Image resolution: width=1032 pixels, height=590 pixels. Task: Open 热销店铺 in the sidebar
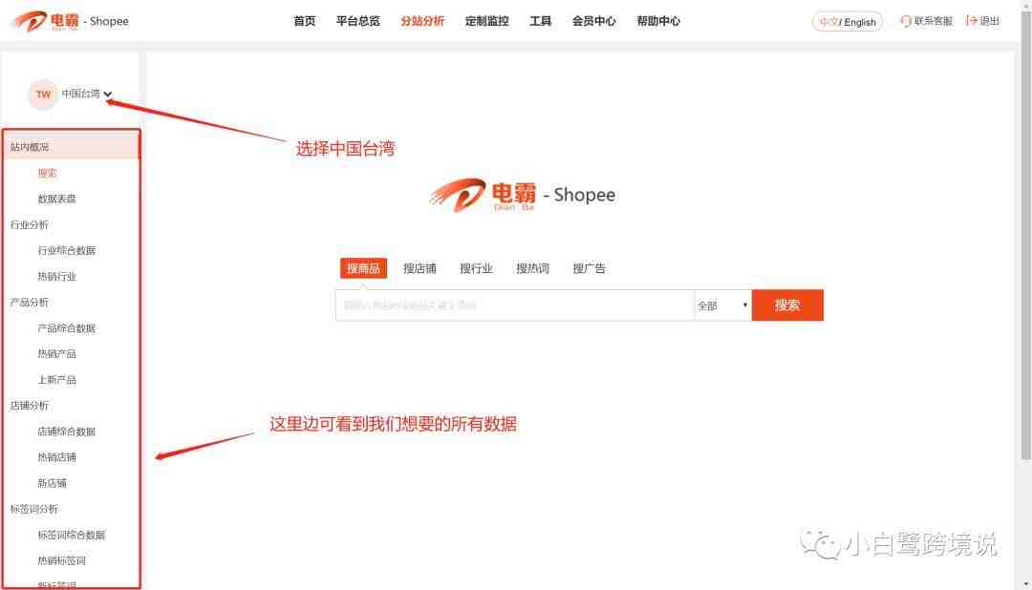(x=56, y=457)
